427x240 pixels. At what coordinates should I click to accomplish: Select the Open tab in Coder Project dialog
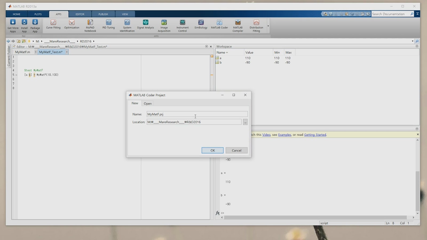148,103
